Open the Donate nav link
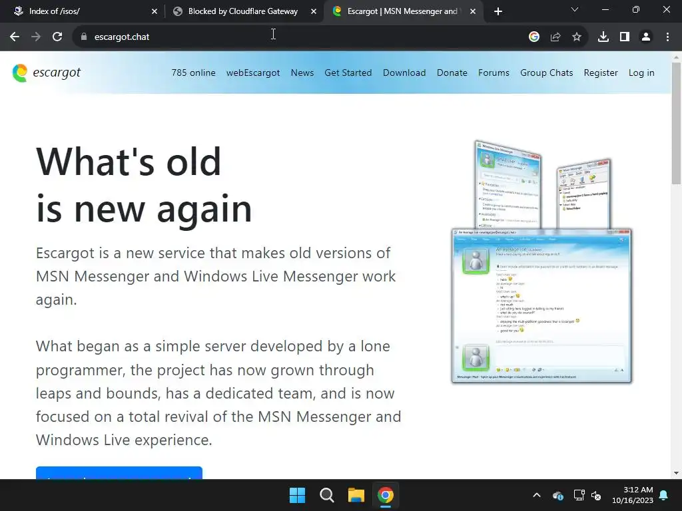Image resolution: width=682 pixels, height=511 pixels. (x=452, y=73)
